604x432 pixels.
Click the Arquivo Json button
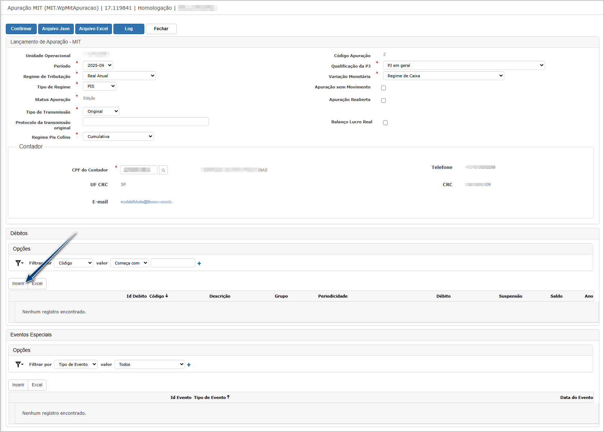(56, 29)
